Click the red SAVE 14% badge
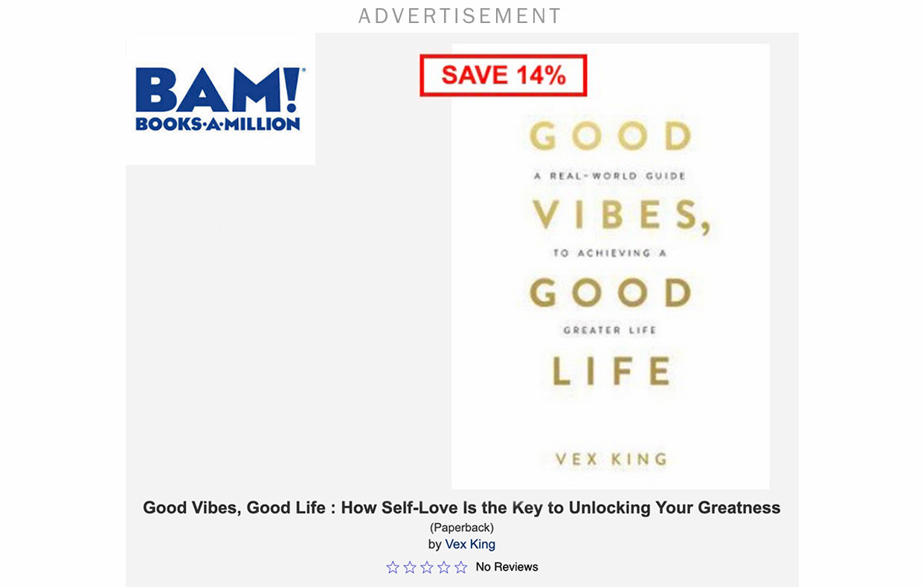 [504, 75]
